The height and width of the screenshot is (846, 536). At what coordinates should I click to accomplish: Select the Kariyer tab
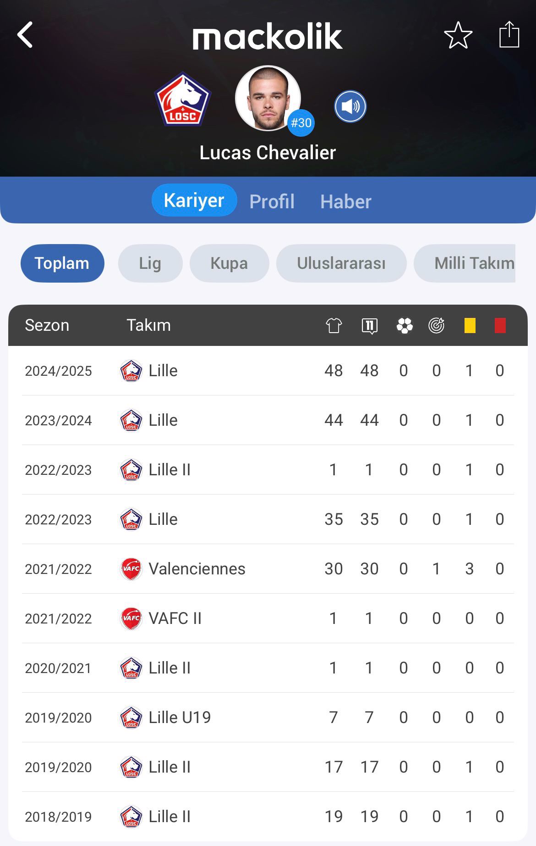point(194,200)
